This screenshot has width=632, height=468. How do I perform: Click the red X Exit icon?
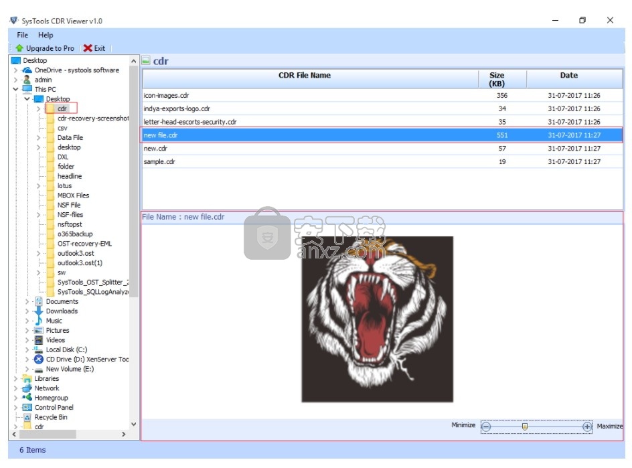[88, 48]
